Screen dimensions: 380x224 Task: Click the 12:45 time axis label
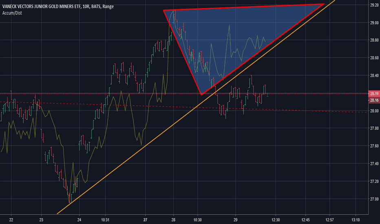305,220
